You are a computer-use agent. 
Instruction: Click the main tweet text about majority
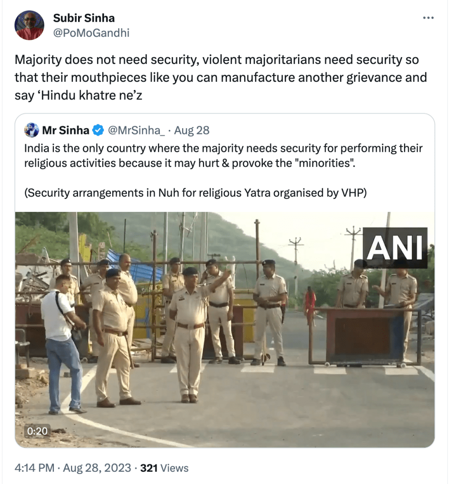click(220, 78)
